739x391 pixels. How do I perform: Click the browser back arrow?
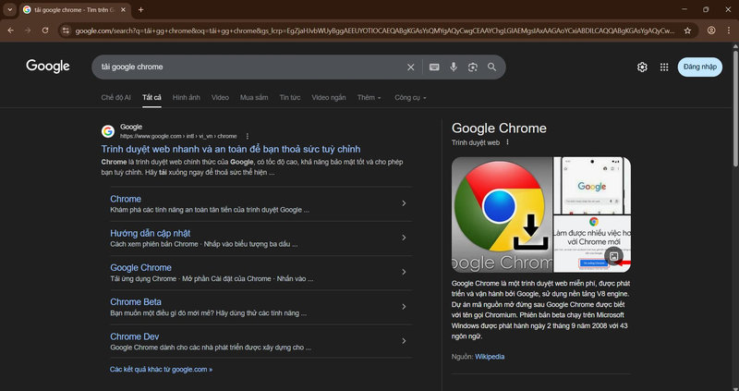[x=10, y=31]
